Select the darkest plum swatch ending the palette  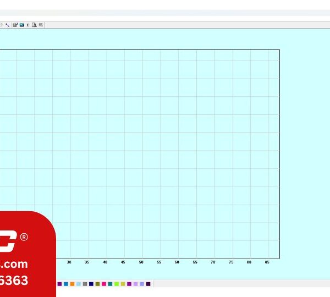point(148,284)
